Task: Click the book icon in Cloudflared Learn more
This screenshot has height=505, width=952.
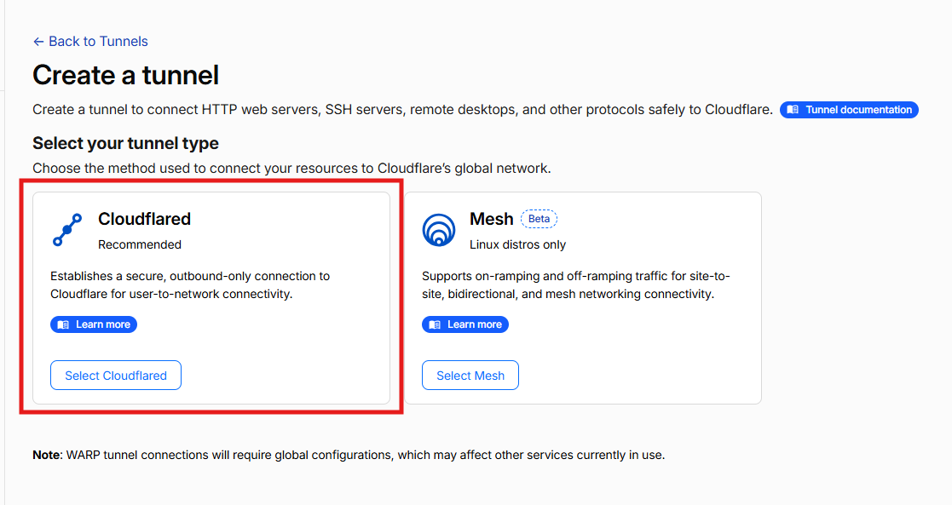Action: (x=63, y=324)
